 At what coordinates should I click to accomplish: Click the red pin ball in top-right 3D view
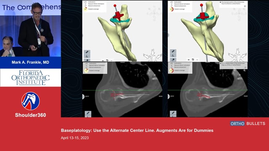[202, 5]
